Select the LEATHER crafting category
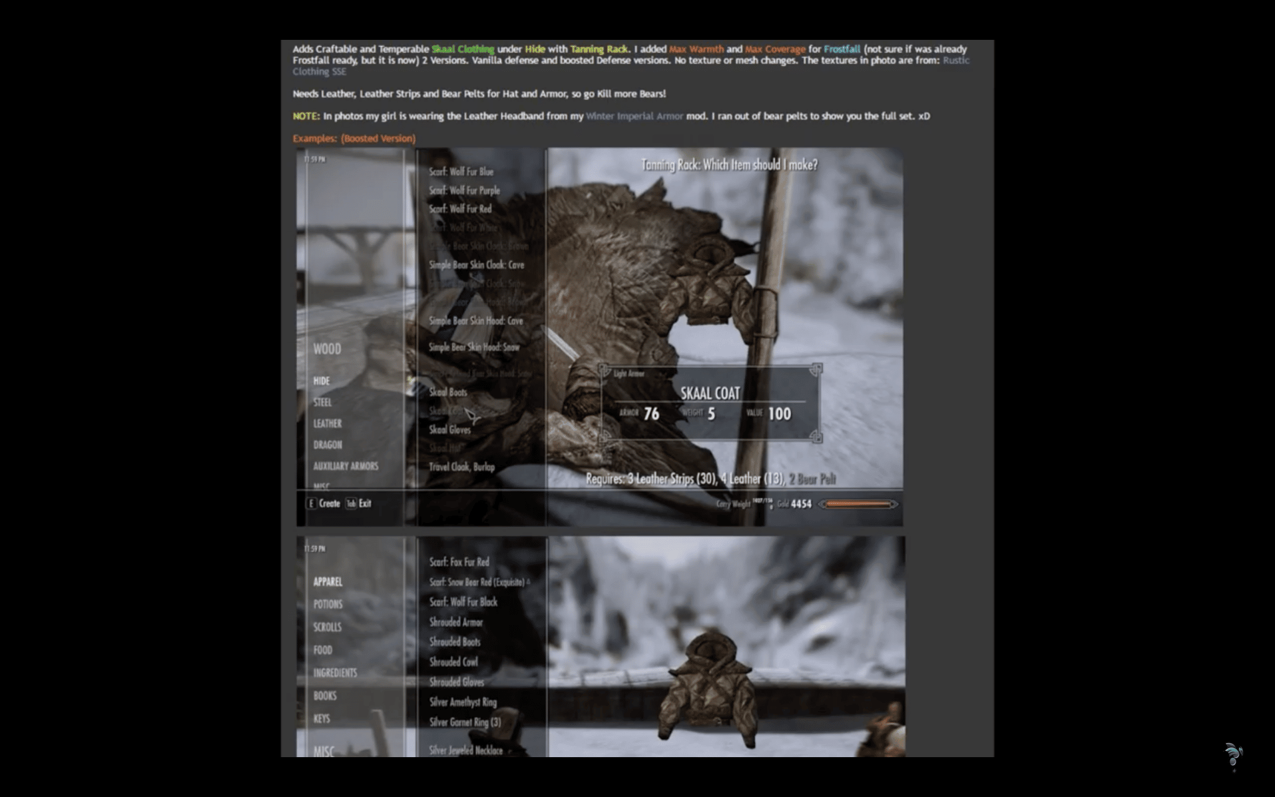Screen dimensions: 1275x797 [x=327, y=423]
